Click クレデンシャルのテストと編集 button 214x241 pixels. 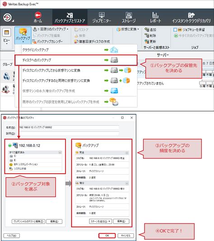pos(28,222)
